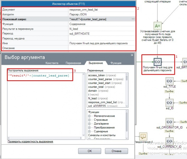The height and width of the screenshot is (159, 187).
Task: Expand the Сценарные functions group
Action: [89, 131]
